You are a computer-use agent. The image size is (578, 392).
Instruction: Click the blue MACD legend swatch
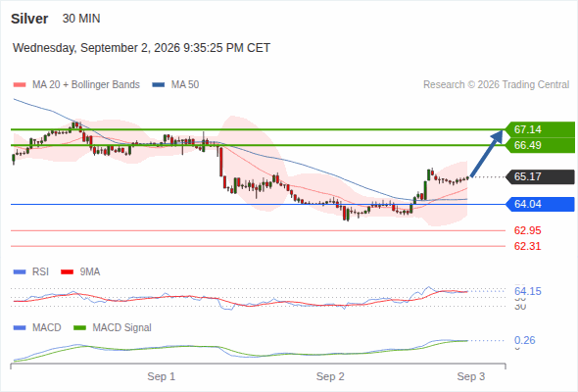point(20,328)
